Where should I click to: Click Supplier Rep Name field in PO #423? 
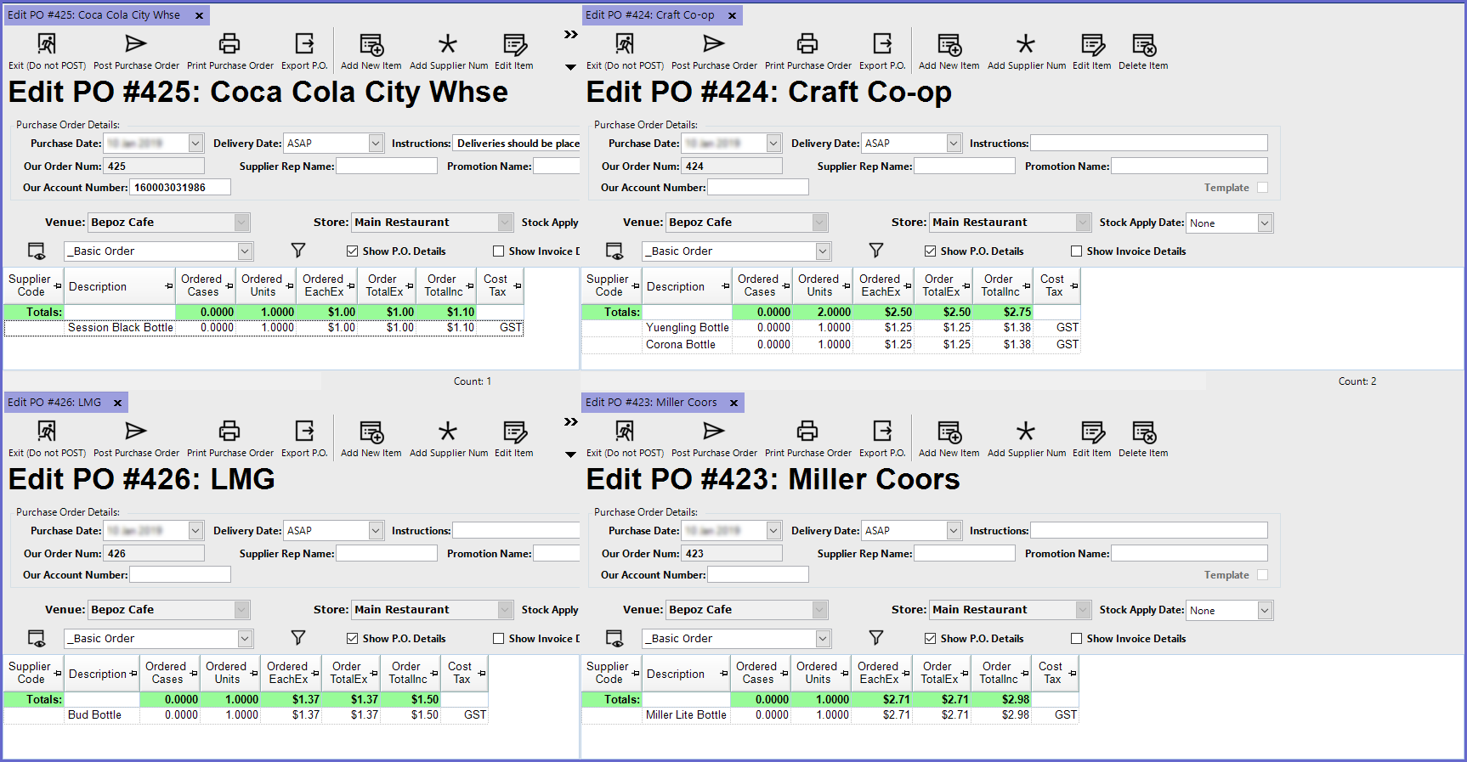(x=965, y=553)
